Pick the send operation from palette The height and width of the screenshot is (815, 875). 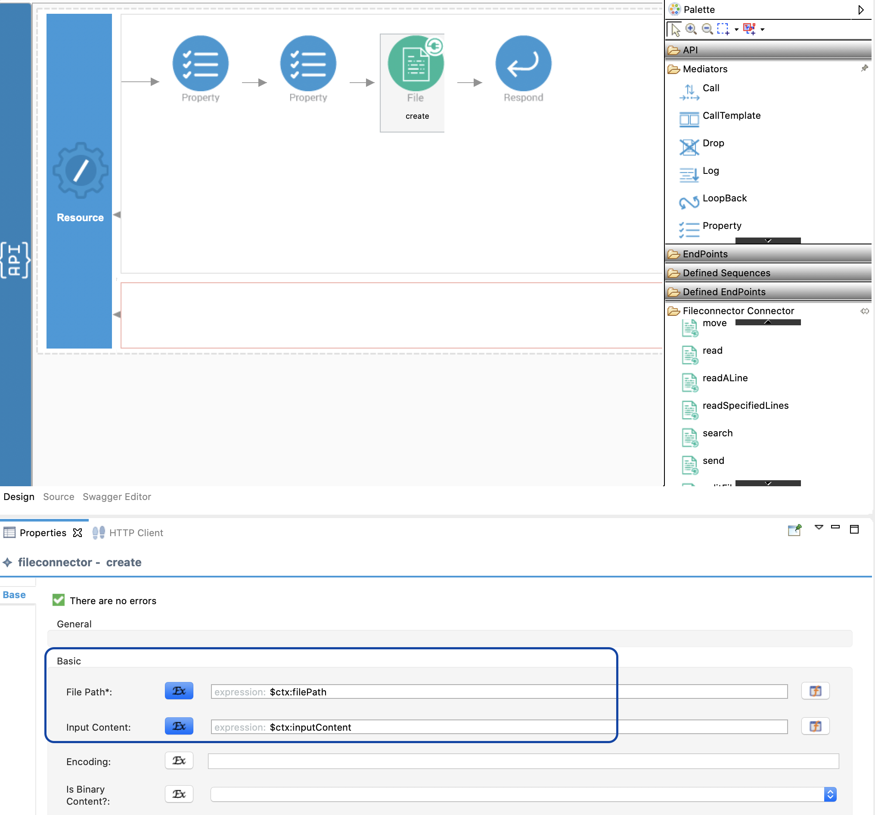click(x=702, y=464)
